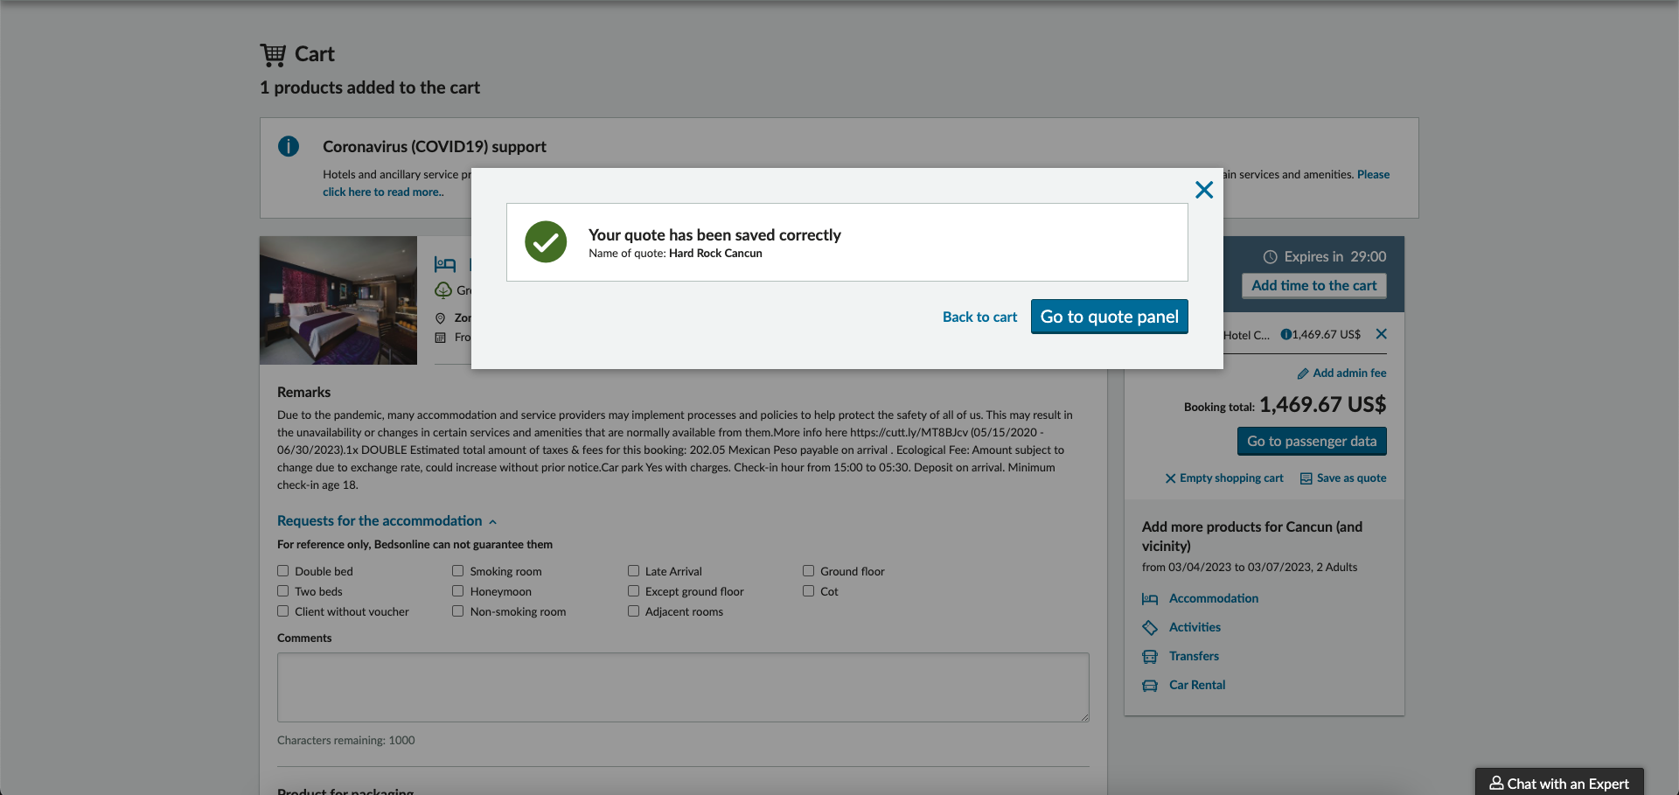Click the Add admin fee link text
Screen dimensions: 1679x795
click(1349, 373)
